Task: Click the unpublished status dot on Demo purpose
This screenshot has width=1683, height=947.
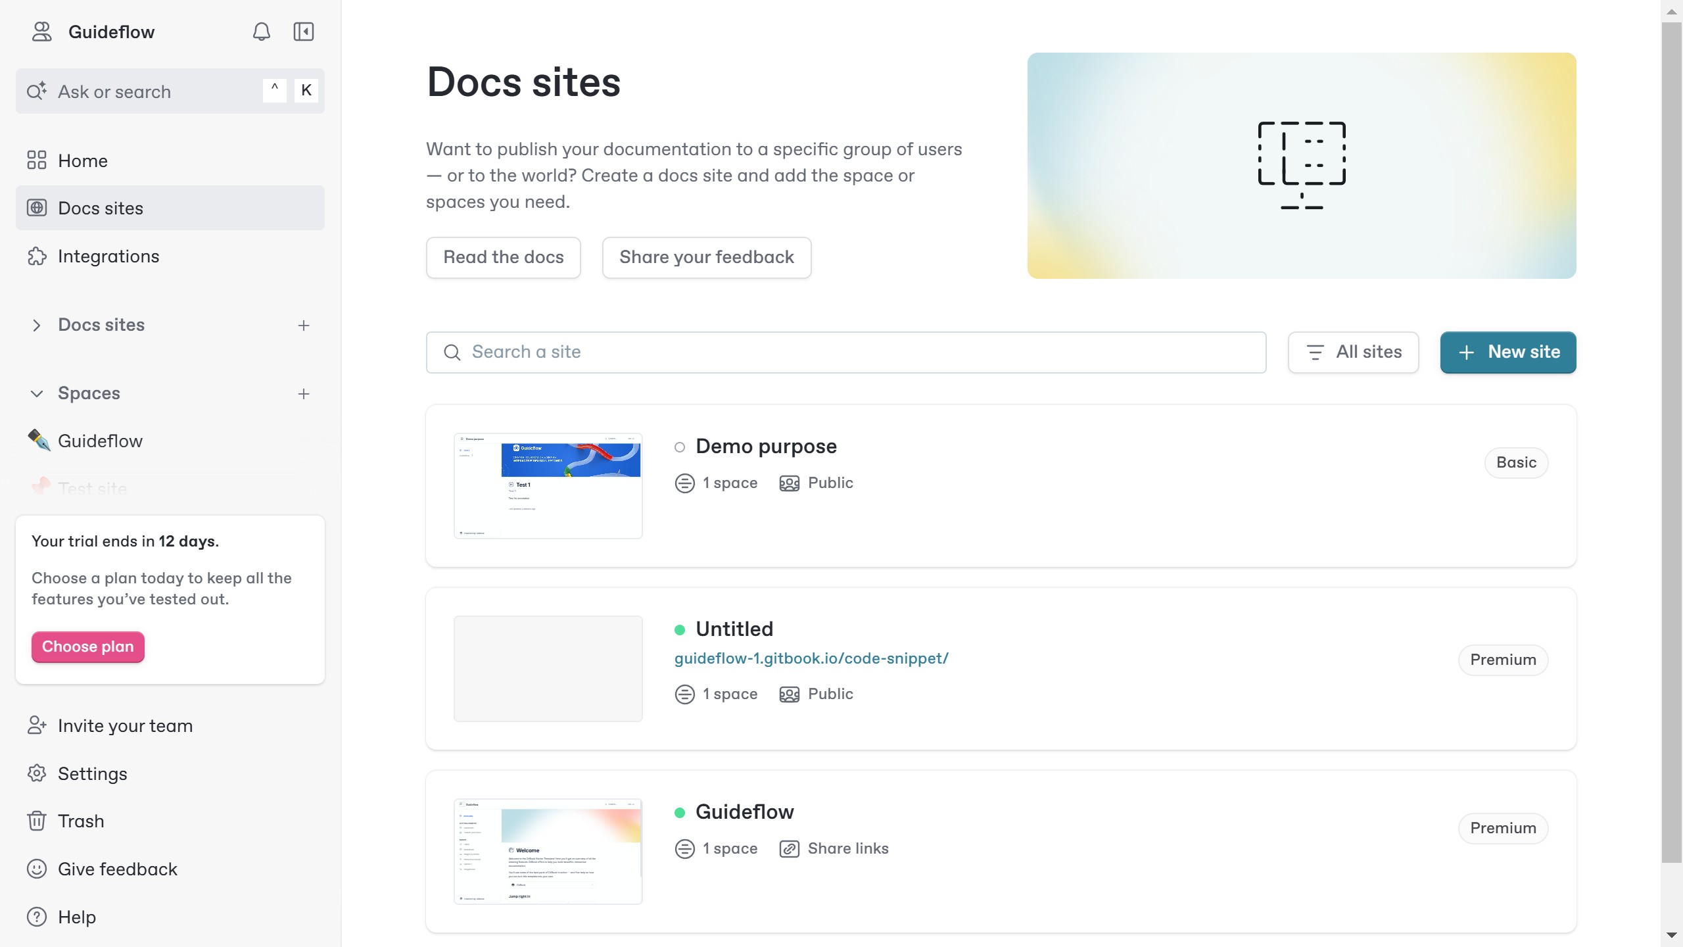Action: [680, 447]
